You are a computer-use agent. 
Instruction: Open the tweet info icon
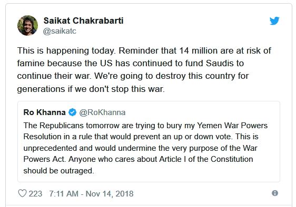pos(275,193)
